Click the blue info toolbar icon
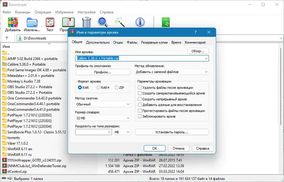 pyautogui.click(x=140, y=22)
